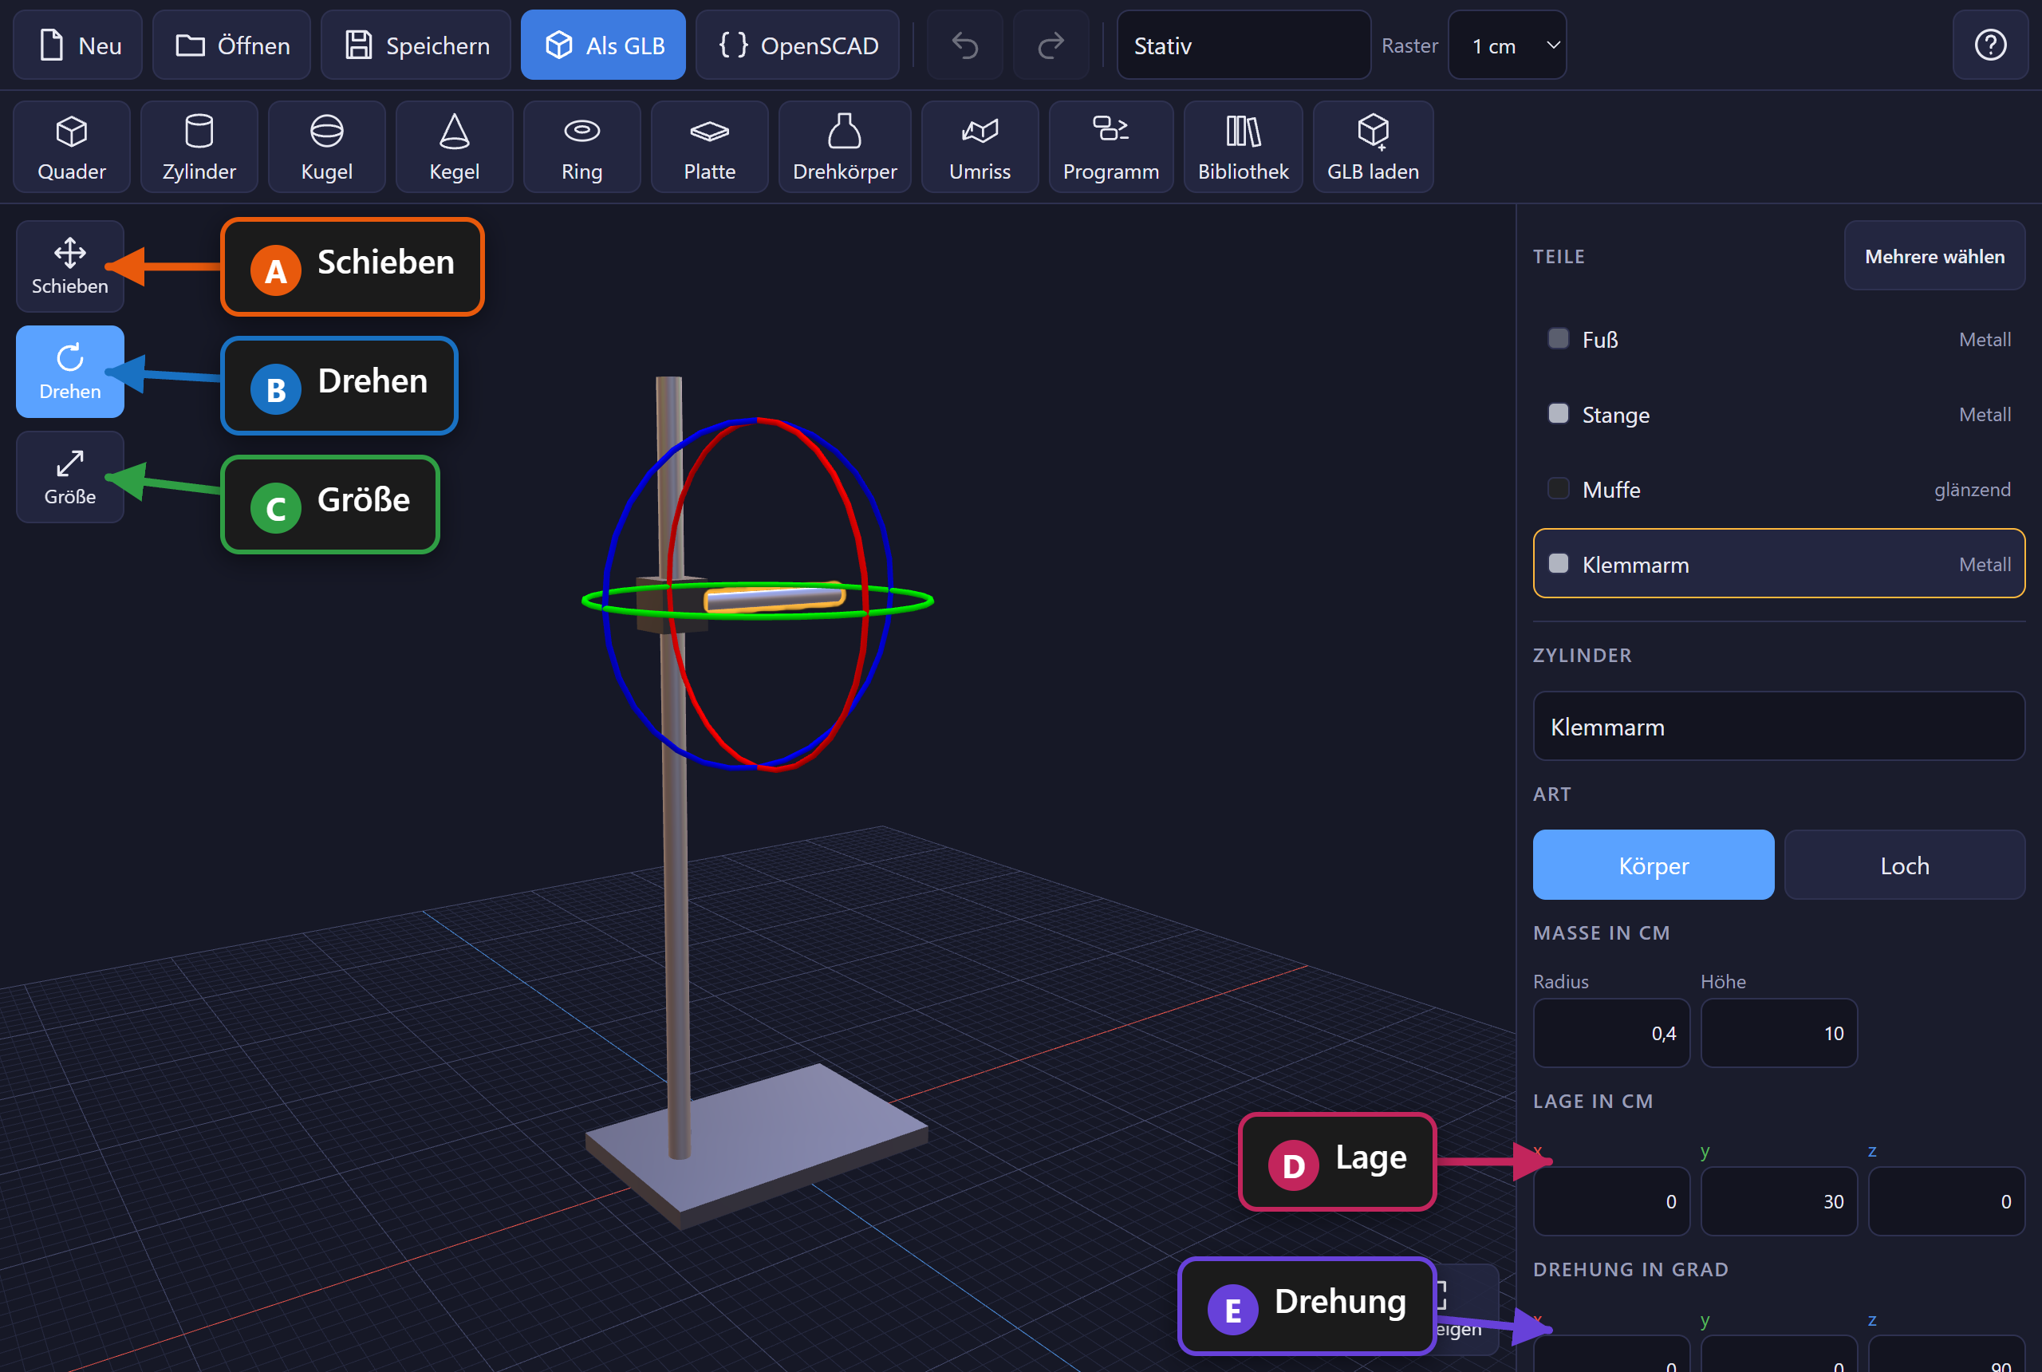Select the Größe scale tool
The width and height of the screenshot is (2042, 1372).
[x=70, y=476]
